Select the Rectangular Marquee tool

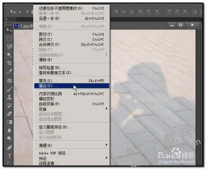click(x=9, y=38)
